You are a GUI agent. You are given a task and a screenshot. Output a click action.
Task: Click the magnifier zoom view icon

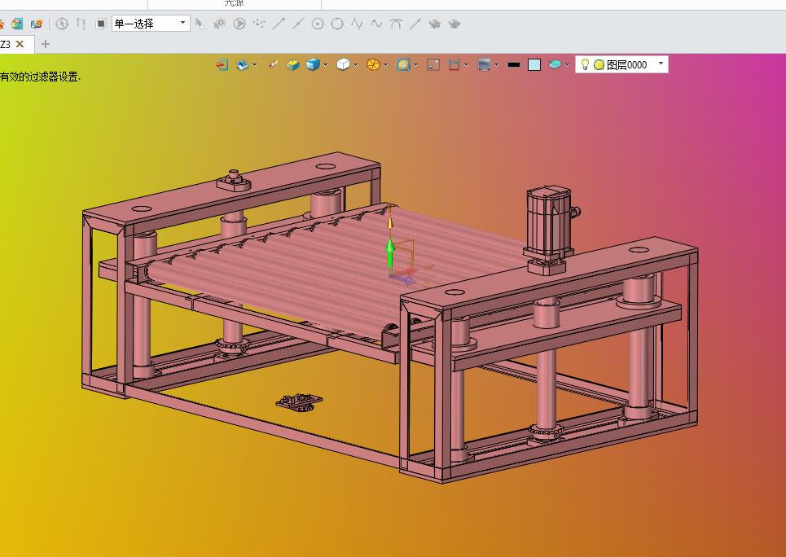403,64
